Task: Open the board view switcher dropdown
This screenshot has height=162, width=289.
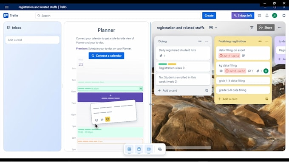Action: point(213,28)
